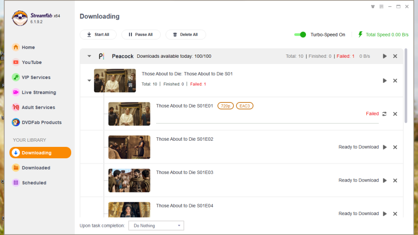
Task: Delete the S01E02 task
Action: [395, 147]
